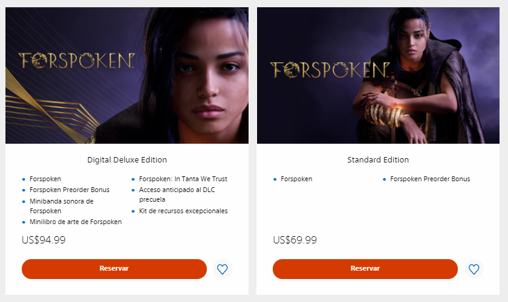Click the Standard Edition wishlist heart icon

point(474,269)
